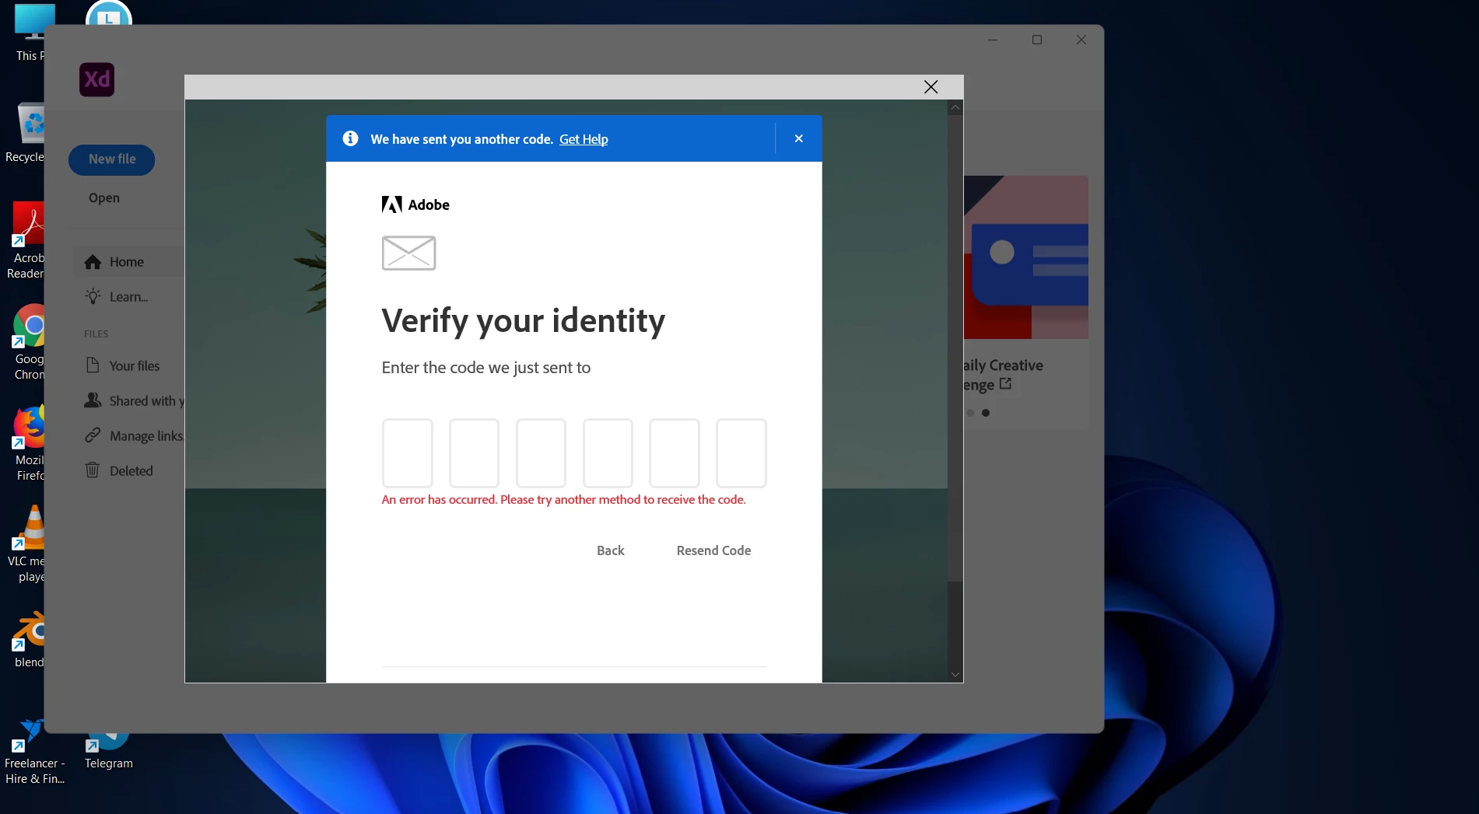The width and height of the screenshot is (1479, 814).
Task: Click the fifth verification code box
Action: [675, 452]
